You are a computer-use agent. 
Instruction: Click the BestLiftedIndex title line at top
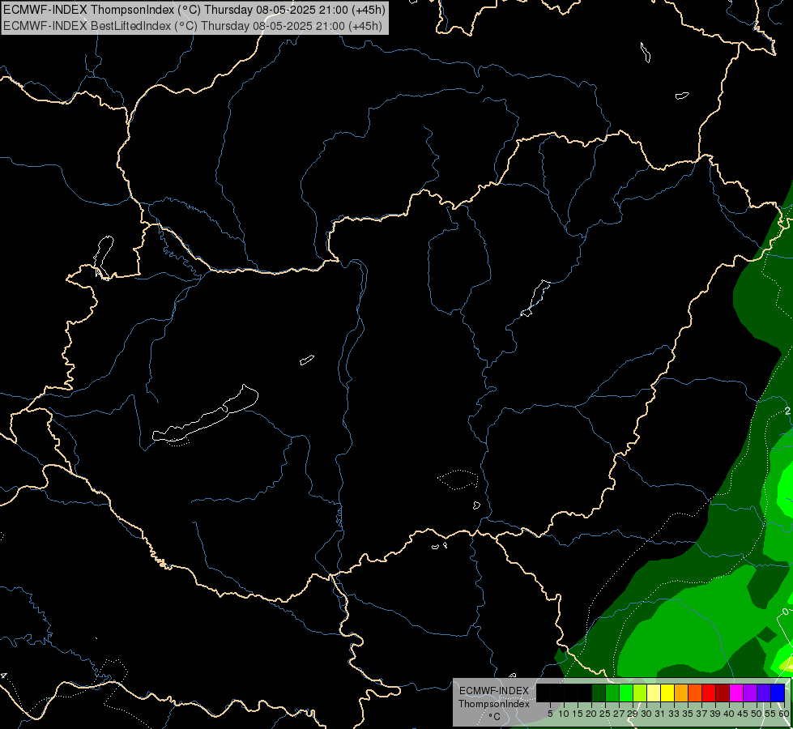click(x=193, y=26)
